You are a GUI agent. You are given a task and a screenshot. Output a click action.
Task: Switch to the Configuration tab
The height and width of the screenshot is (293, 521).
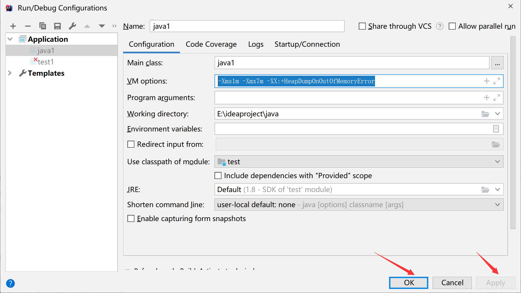tap(152, 44)
